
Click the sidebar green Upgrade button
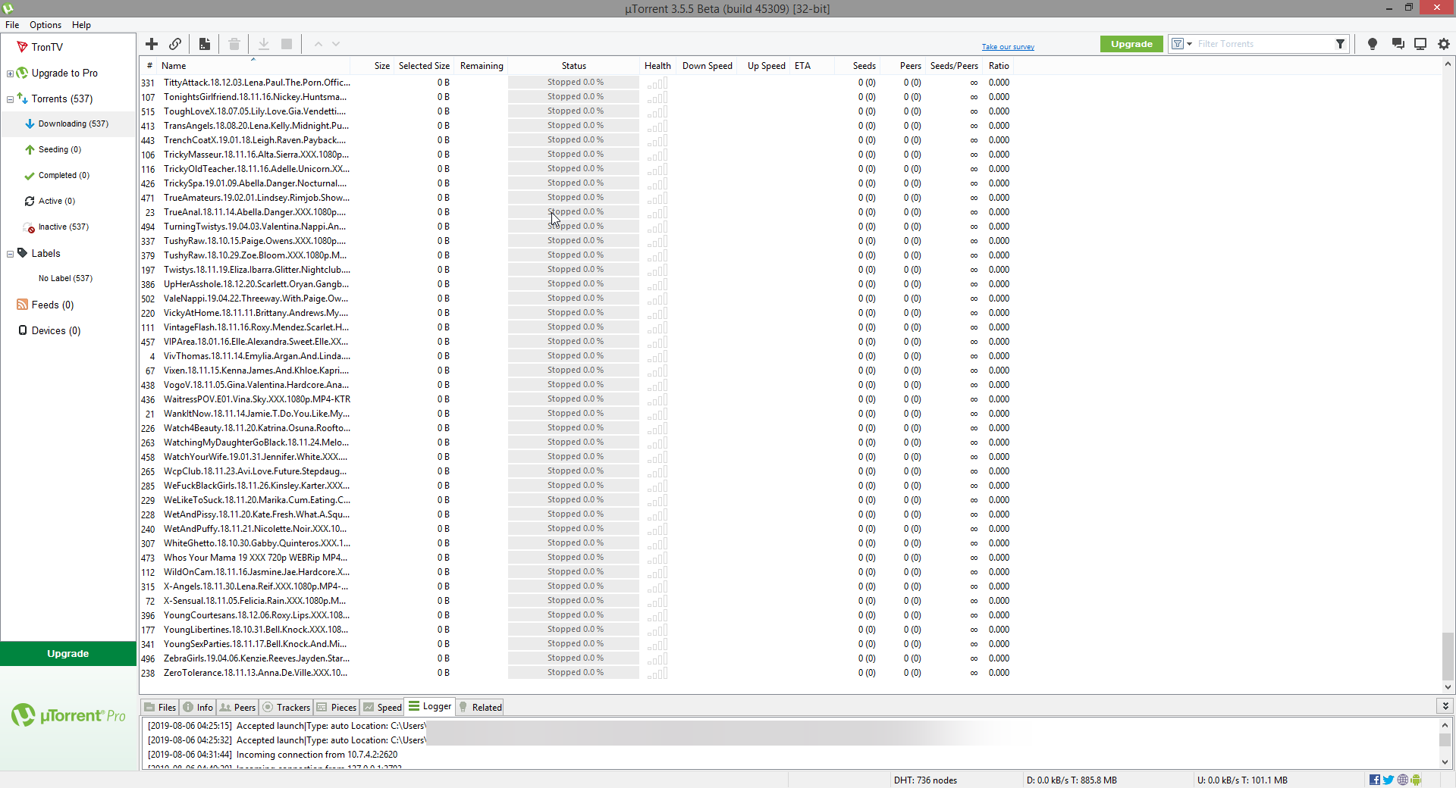(x=68, y=653)
